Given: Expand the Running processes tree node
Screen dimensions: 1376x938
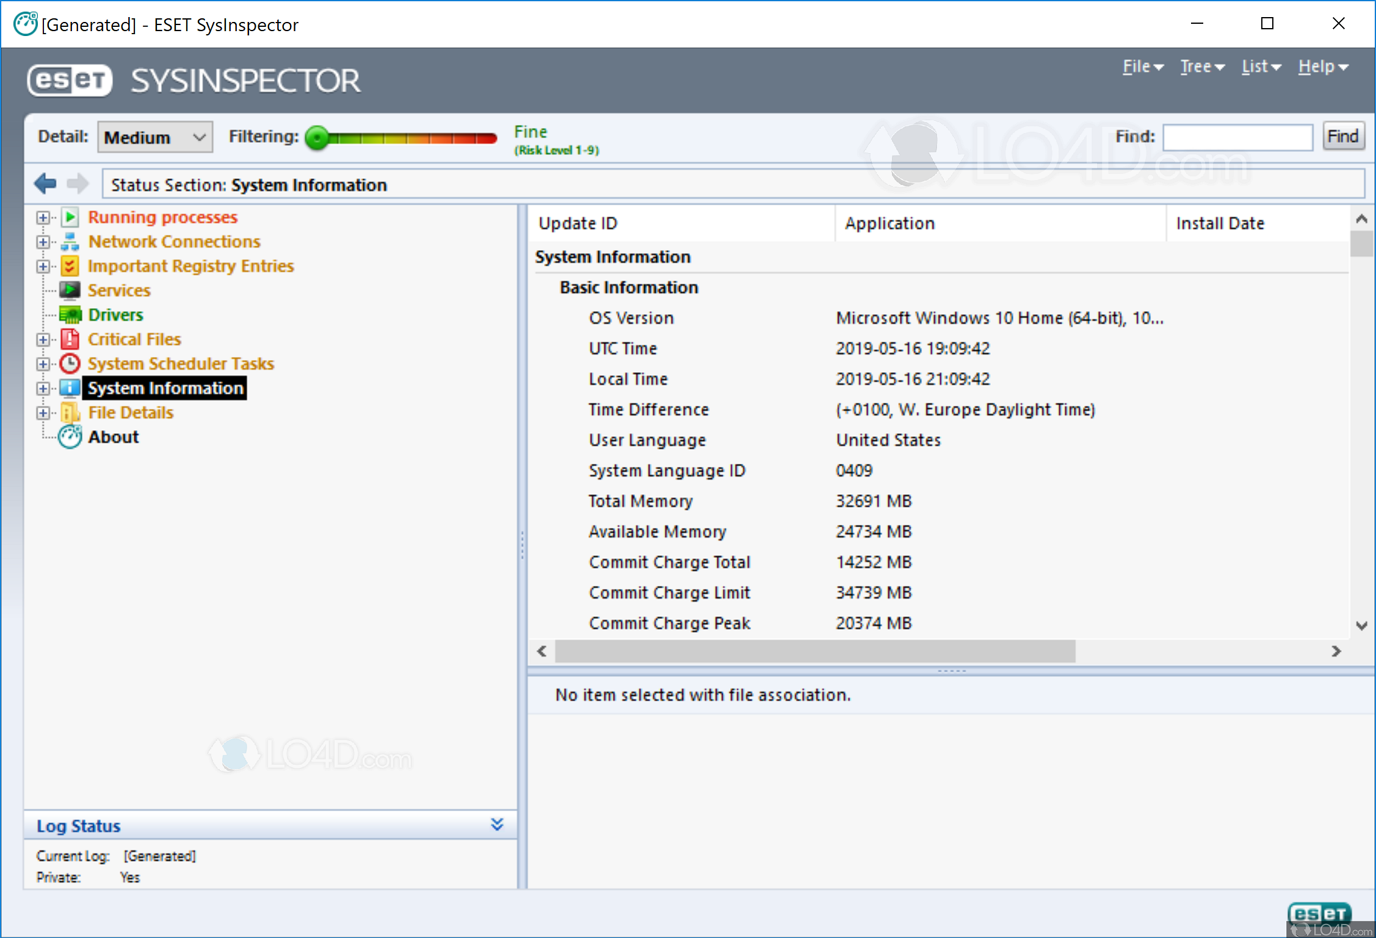Looking at the screenshot, I should (x=42, y=217).
